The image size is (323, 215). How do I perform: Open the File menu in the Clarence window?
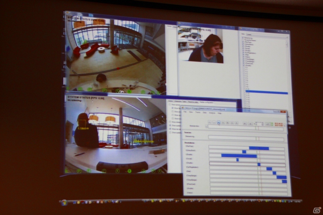(x=185, y=112)
